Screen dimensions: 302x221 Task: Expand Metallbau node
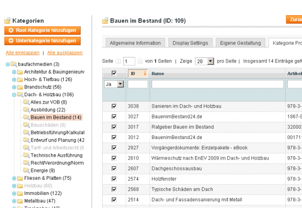pyautogui.click(x=14, y=201)
